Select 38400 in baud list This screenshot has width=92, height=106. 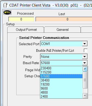pyautogui.click(x=61, y=80)
